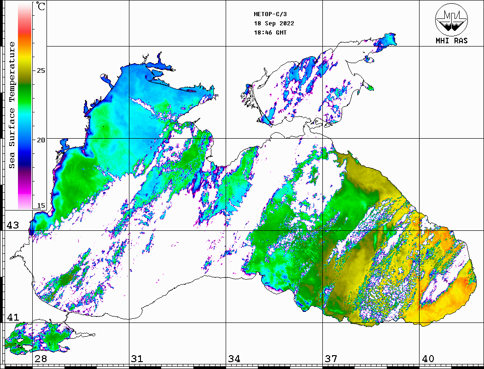The height and width of the screenshot is (369, 484).
Task: Click the time 18:46 GMT
Action: 270,33
